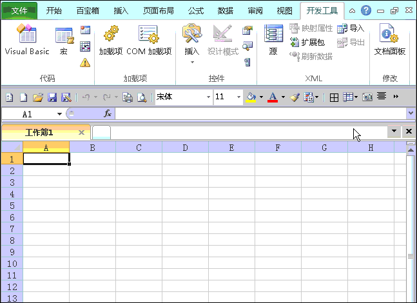Click the save-as toolbar icon
Viewport: 417px width, 303px height.
(66, 97)
